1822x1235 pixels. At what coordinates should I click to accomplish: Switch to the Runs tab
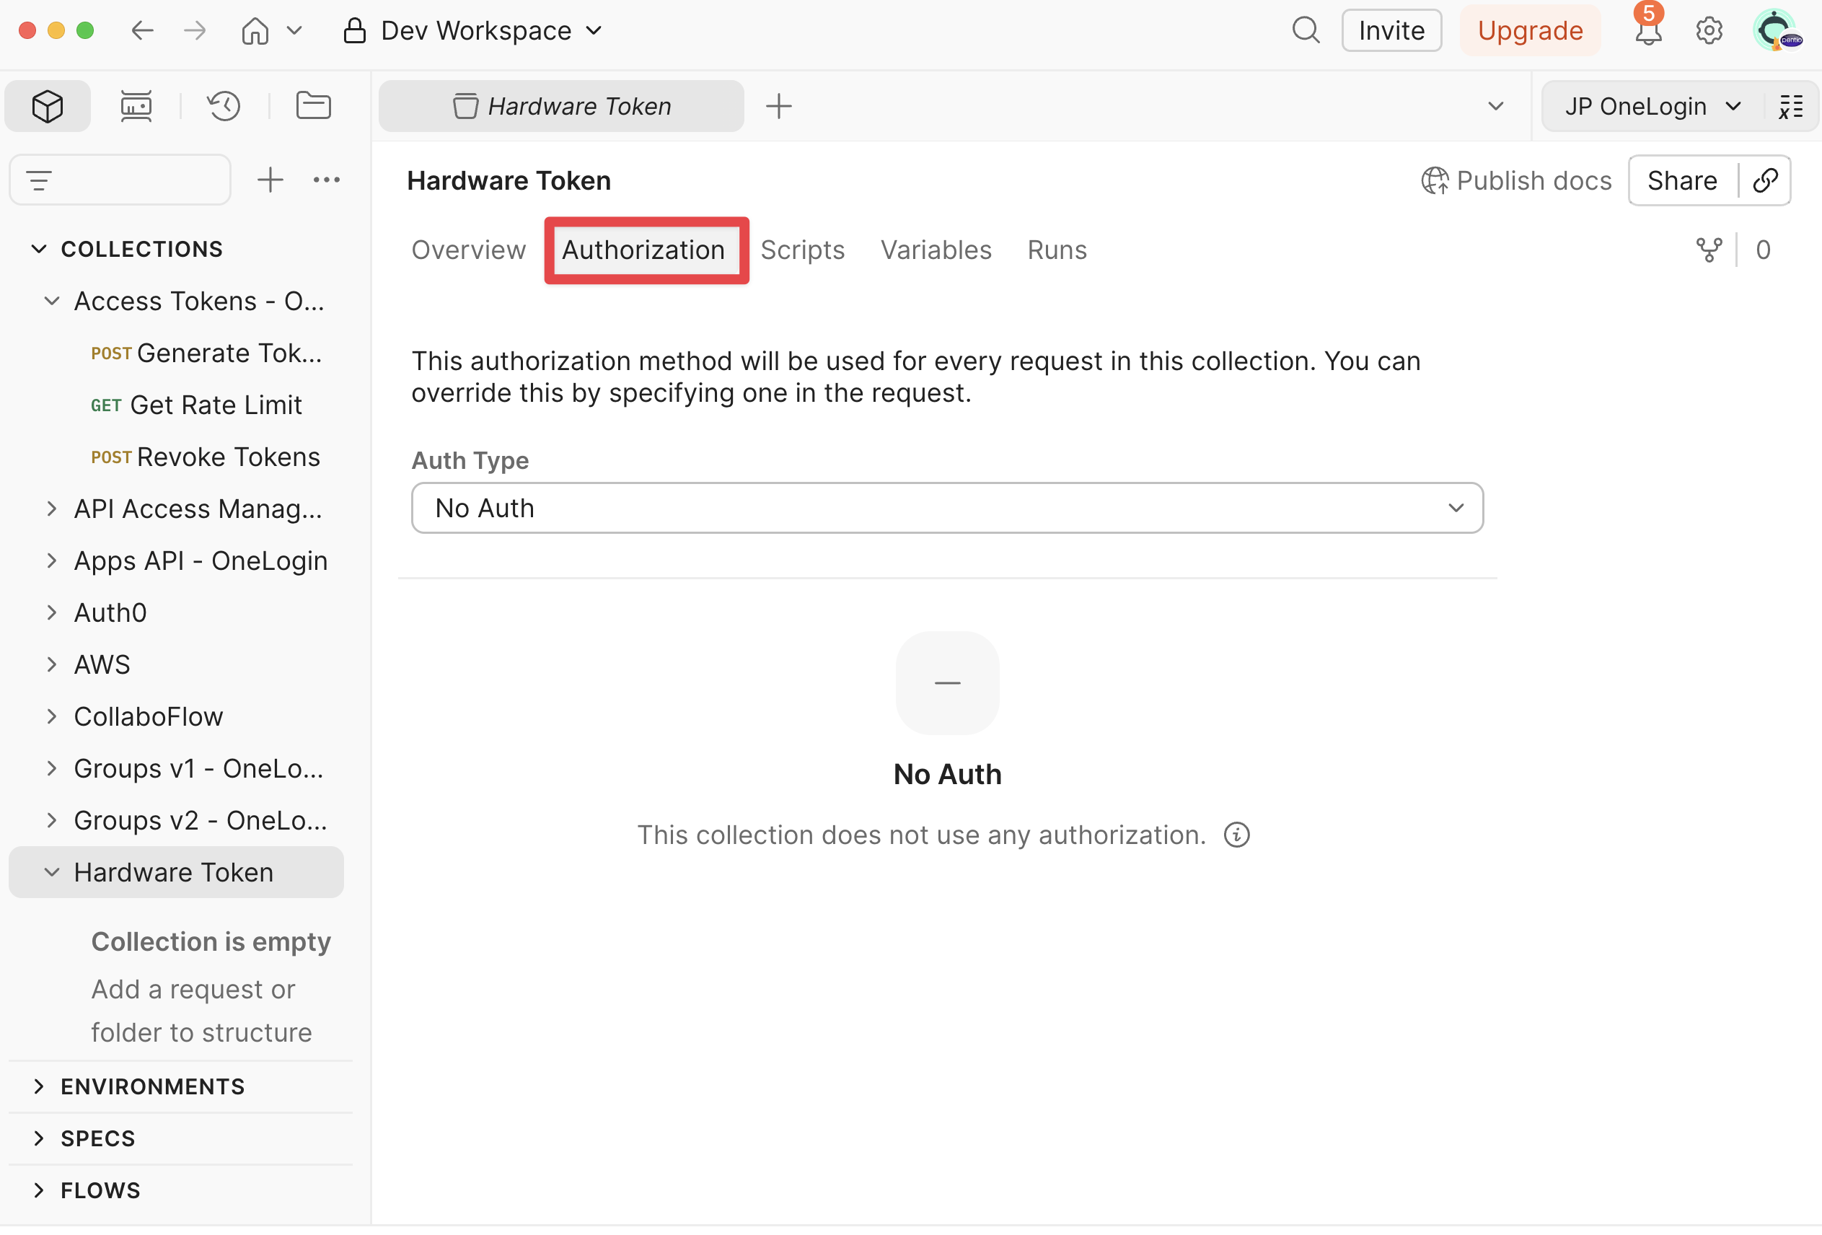[x=1057, y=250]
